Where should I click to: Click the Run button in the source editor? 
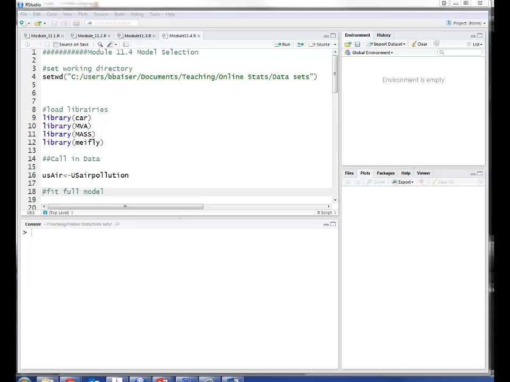[x=284, y=44]
